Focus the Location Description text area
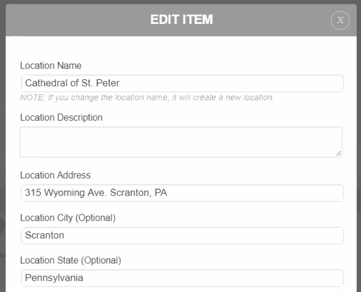Screen dimensions: 361x292 coord(180,142)
